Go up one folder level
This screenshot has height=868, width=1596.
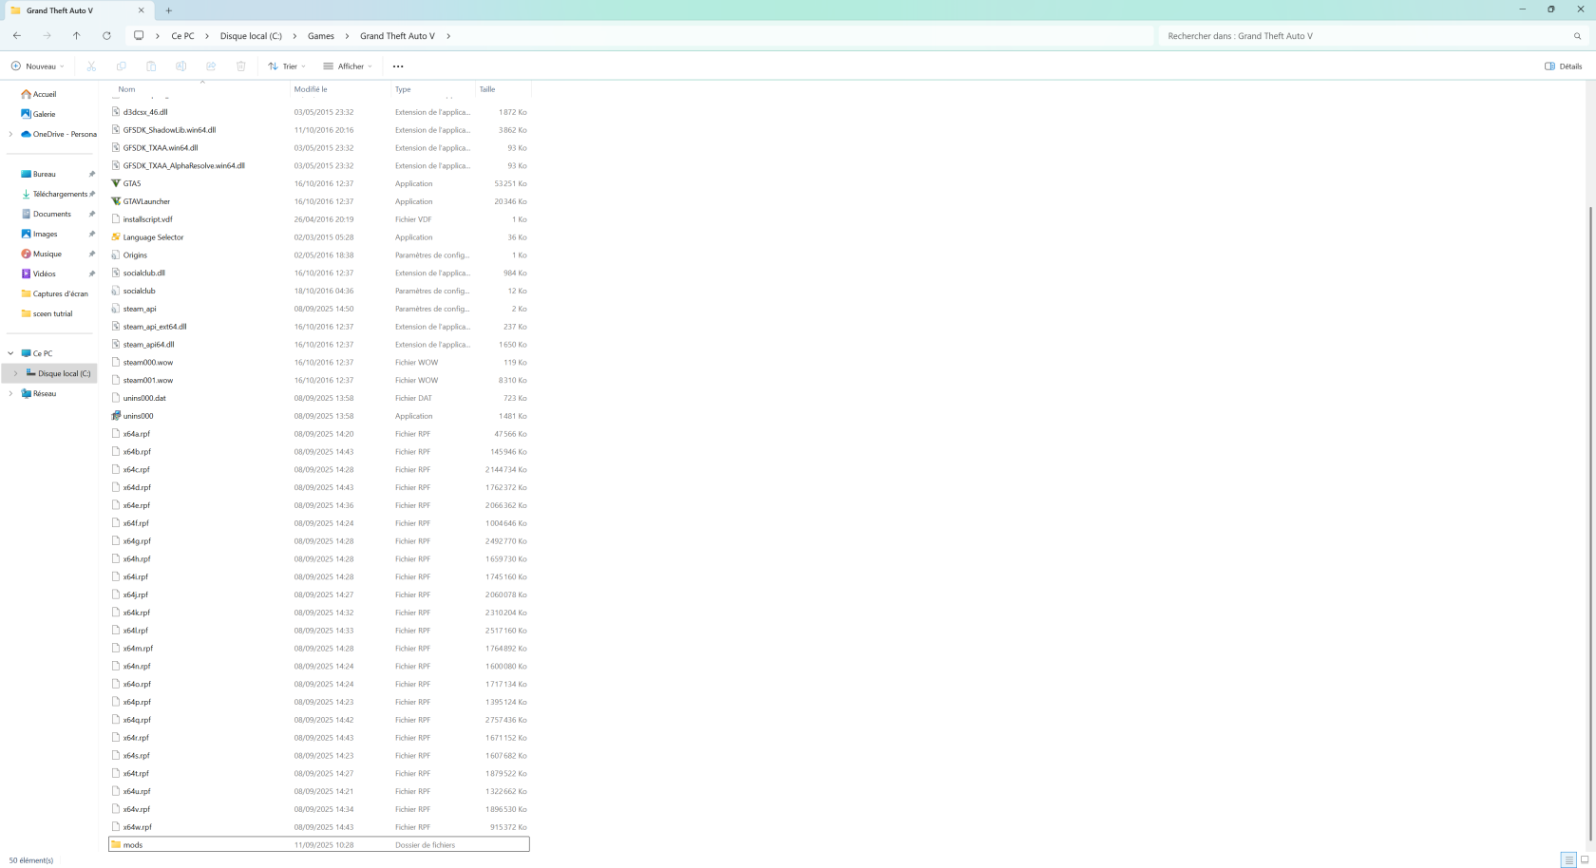click(77, 36)
